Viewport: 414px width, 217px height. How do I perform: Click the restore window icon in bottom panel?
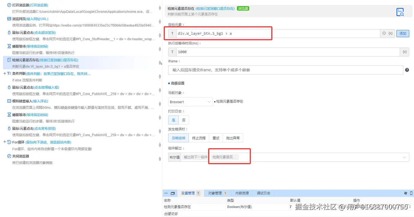[x=173, y=193]
